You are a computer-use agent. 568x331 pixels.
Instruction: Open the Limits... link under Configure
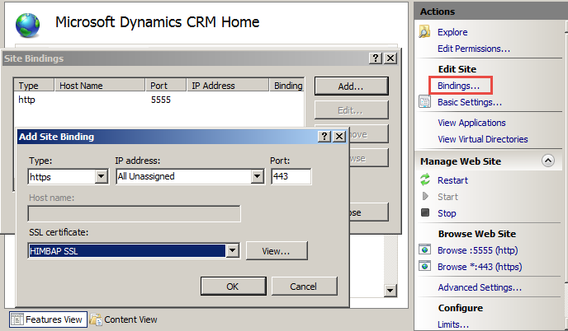pos(452,324)
